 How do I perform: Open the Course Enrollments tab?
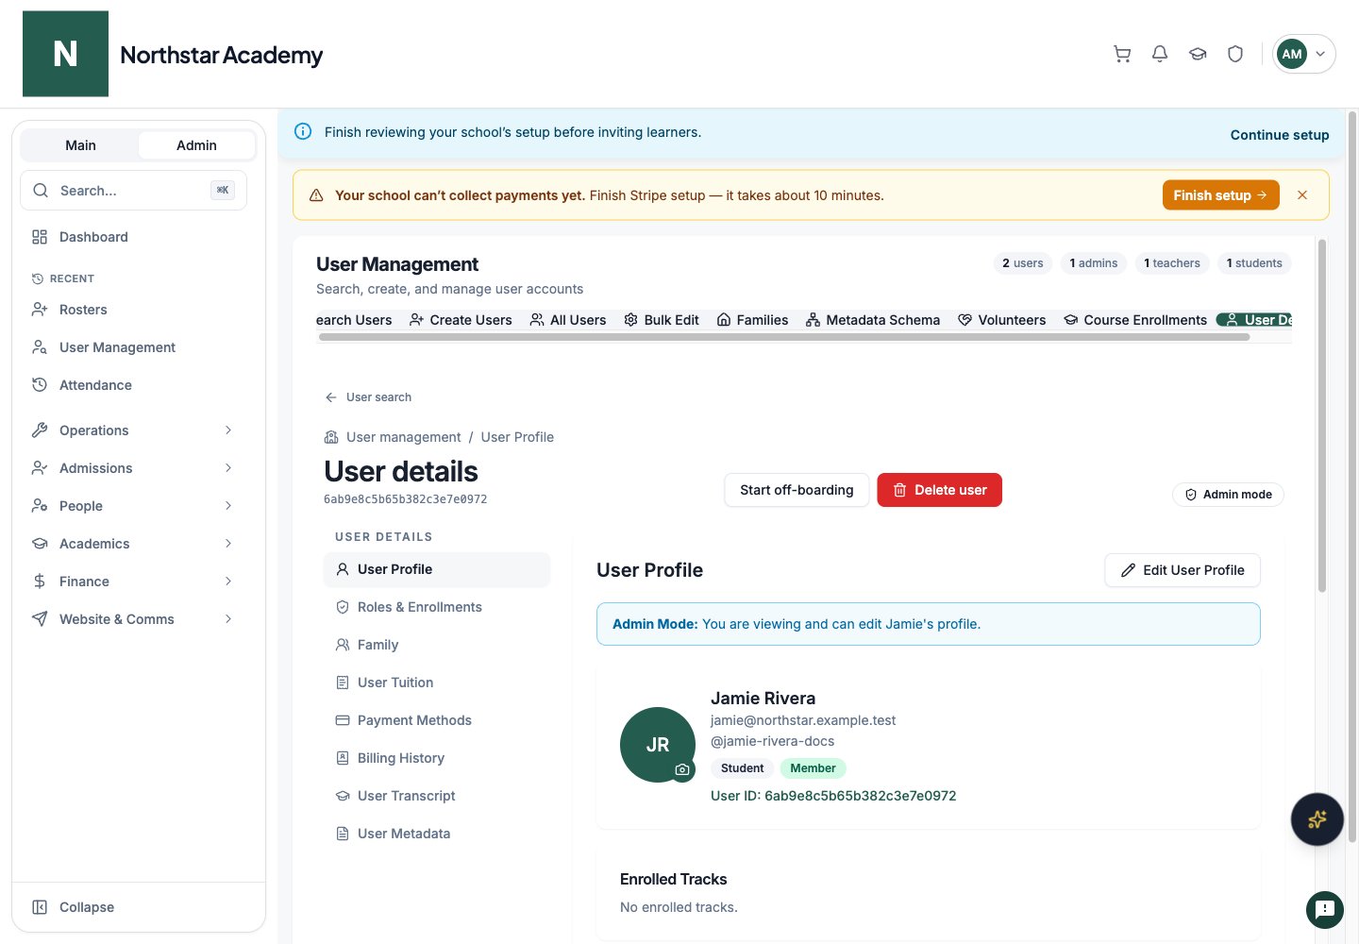1135,320
